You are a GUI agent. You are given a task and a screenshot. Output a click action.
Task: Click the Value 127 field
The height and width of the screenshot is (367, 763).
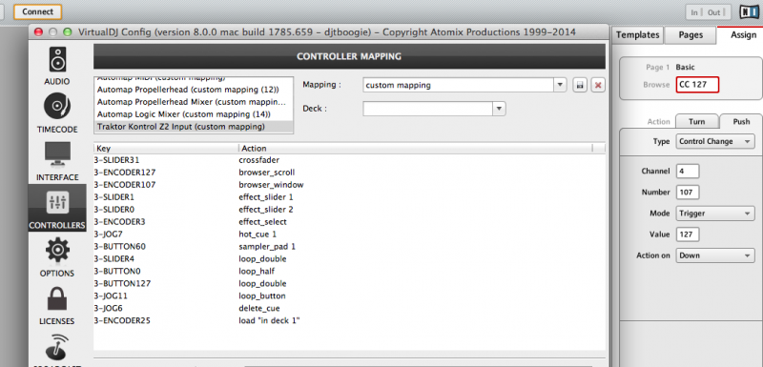pyautogui.click(x=688, y=234)
